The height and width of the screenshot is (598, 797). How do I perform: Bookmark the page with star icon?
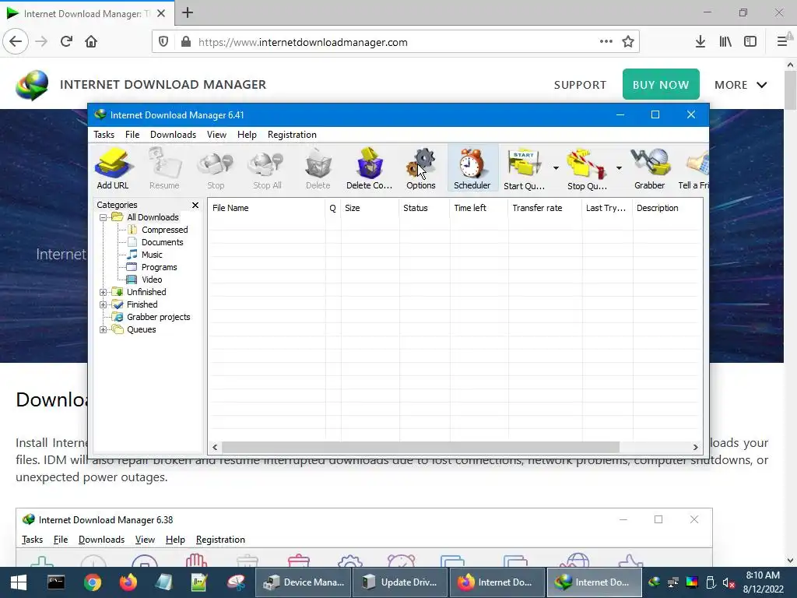click(628, 42)
